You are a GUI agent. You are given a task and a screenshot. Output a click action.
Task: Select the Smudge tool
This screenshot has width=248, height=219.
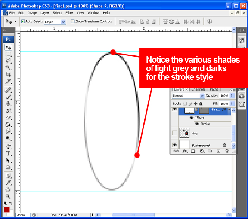(8, 131)
